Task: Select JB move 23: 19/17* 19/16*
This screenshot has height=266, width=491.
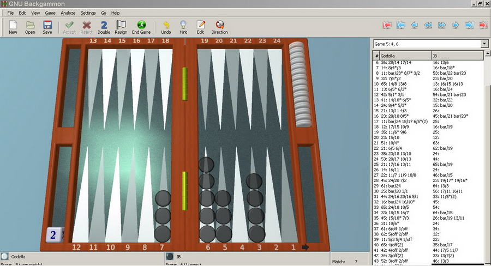Action: point(450,180)
